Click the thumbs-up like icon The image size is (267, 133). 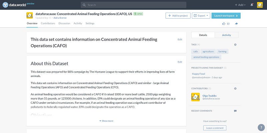point(224,24)
